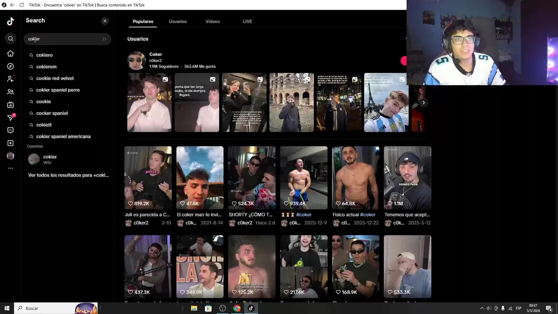Viewport: 558px width, 314px height.
Task: Click the volume speaker tray icon
Action: click(x=488, y=308)
